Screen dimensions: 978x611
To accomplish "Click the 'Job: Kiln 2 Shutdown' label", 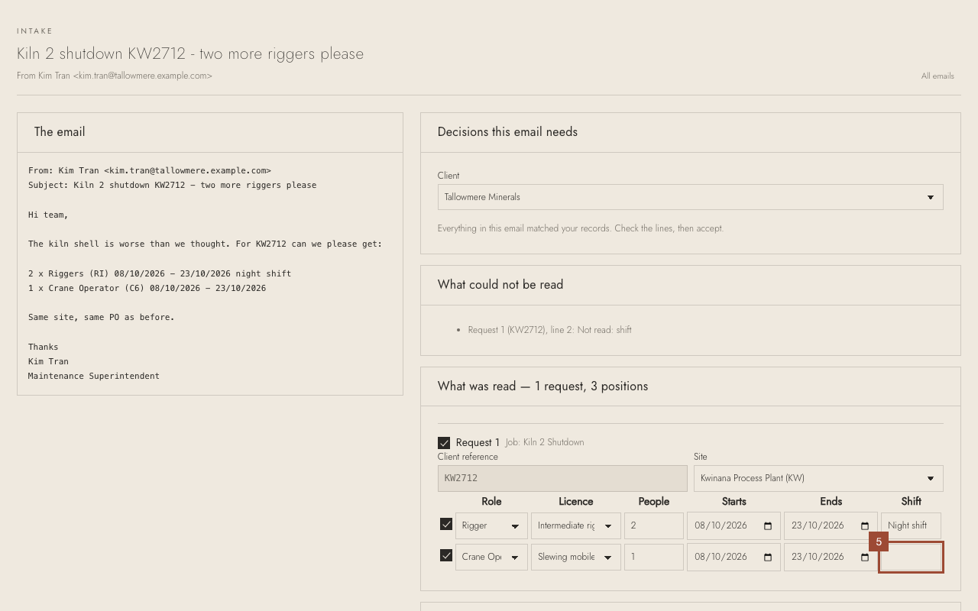I will click(545, 442).
